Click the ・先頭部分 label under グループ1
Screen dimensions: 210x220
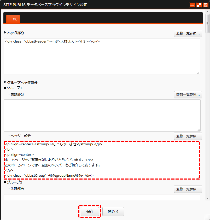[x=16, y=94]
